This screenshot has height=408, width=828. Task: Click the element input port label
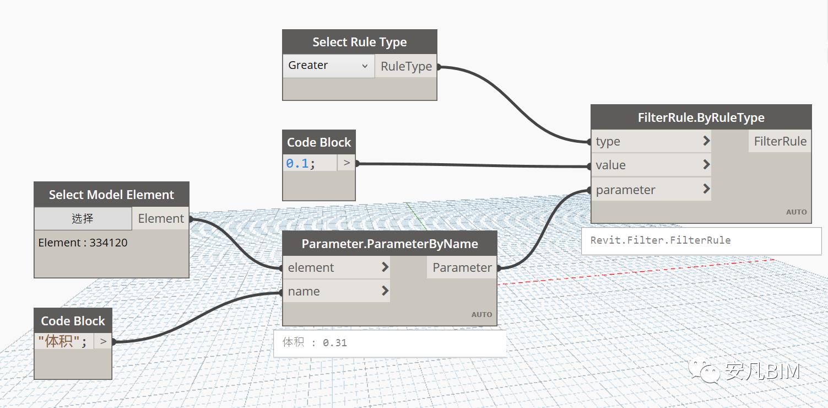(x=311, y=268)
